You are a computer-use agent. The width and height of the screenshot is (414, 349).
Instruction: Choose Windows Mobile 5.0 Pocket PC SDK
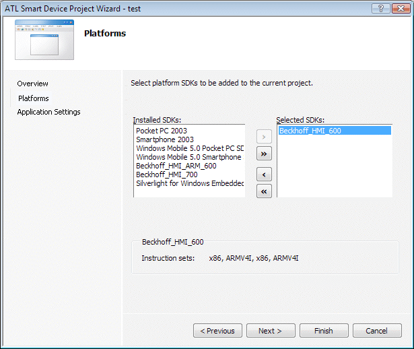click(x=189, y=148)
